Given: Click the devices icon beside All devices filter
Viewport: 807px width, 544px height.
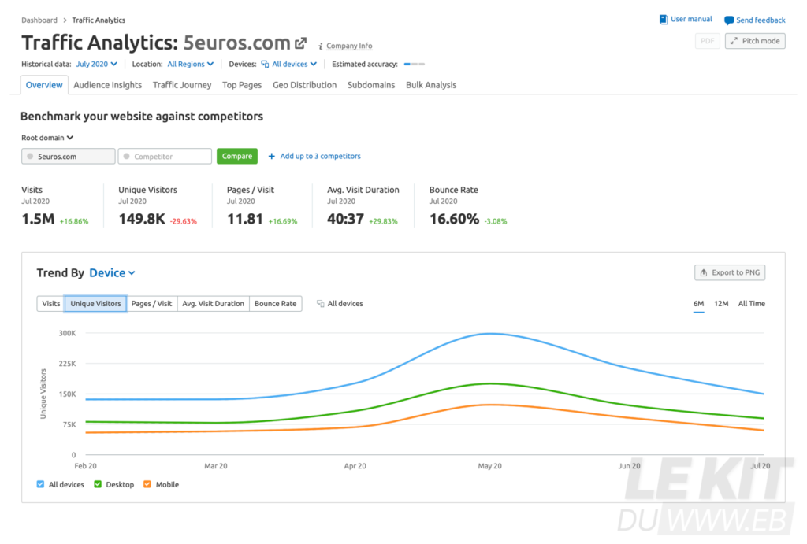Looking at the screenshot, I should 265,65.
